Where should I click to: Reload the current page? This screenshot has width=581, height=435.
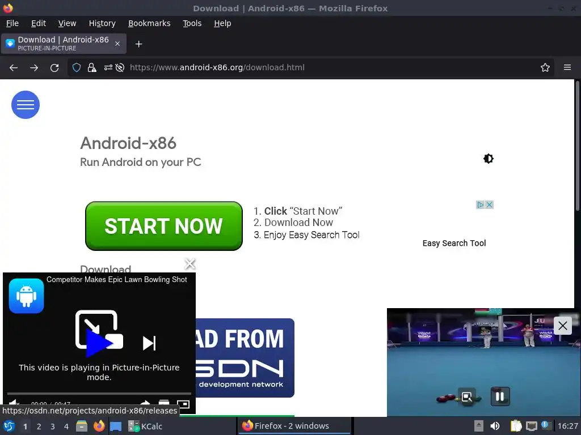(54, 68)
